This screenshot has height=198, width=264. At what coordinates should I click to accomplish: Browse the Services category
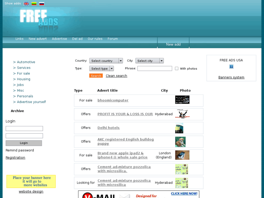pyautogui.click(x=24, y=68)
